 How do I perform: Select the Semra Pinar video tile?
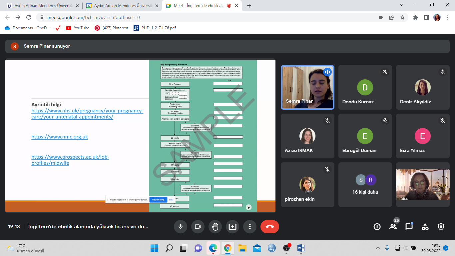tap(307, 87)
